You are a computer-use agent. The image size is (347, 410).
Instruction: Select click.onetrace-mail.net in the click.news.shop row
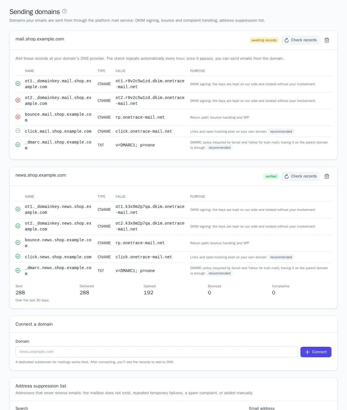(144, 257)
